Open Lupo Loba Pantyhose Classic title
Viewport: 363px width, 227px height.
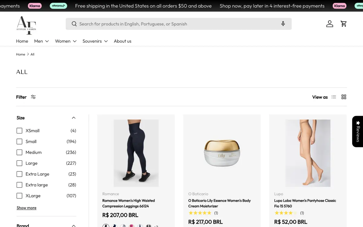(305, 203)
